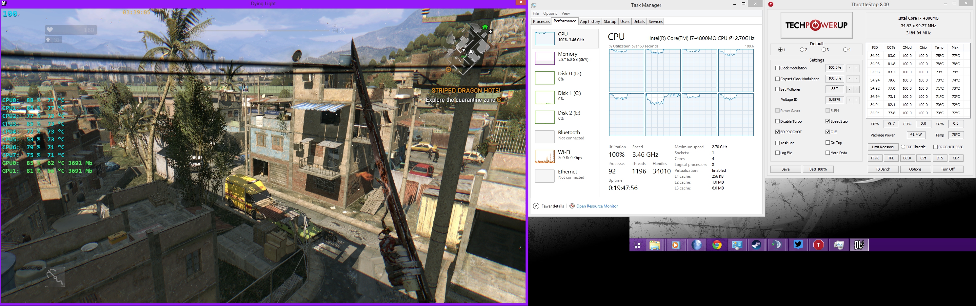Click the TS Bench button

pos(883,169)
